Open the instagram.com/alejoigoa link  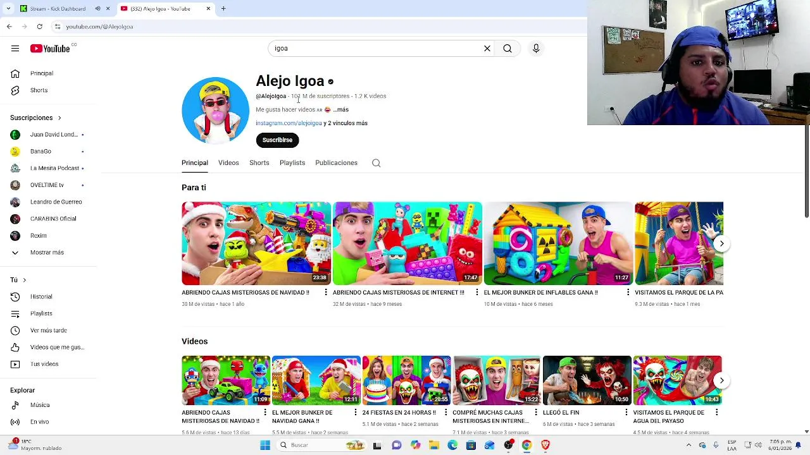[x=289, y=123]
